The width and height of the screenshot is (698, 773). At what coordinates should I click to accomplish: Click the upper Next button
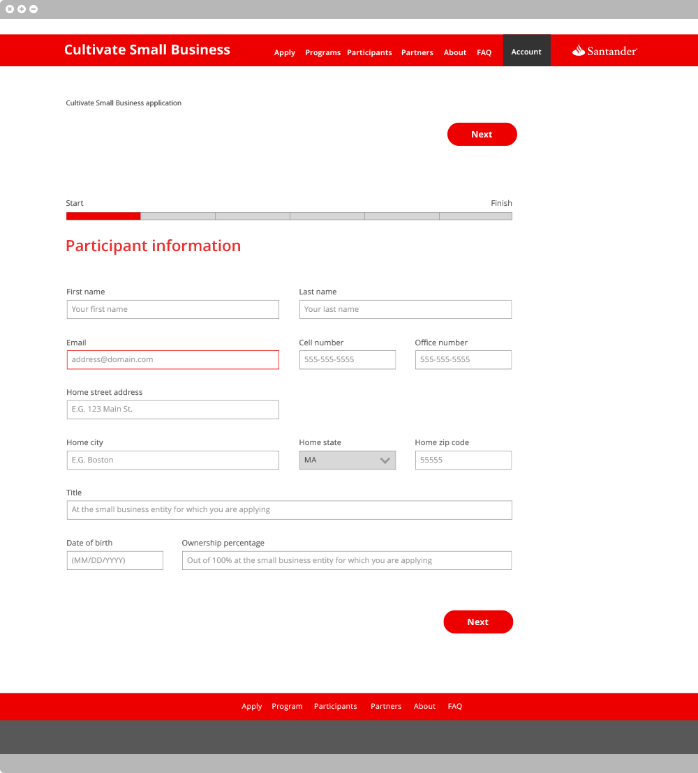(x=482, y=134)
